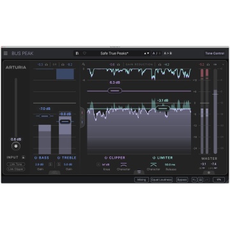The height and width of the screenshot is (230, 230).
Task: Expand the tab below bass and treble section
Action: [x=54, y=172]
